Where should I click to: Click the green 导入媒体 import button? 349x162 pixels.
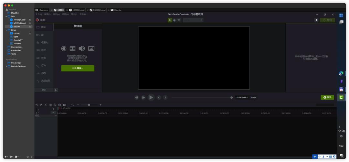pos(78,68)
